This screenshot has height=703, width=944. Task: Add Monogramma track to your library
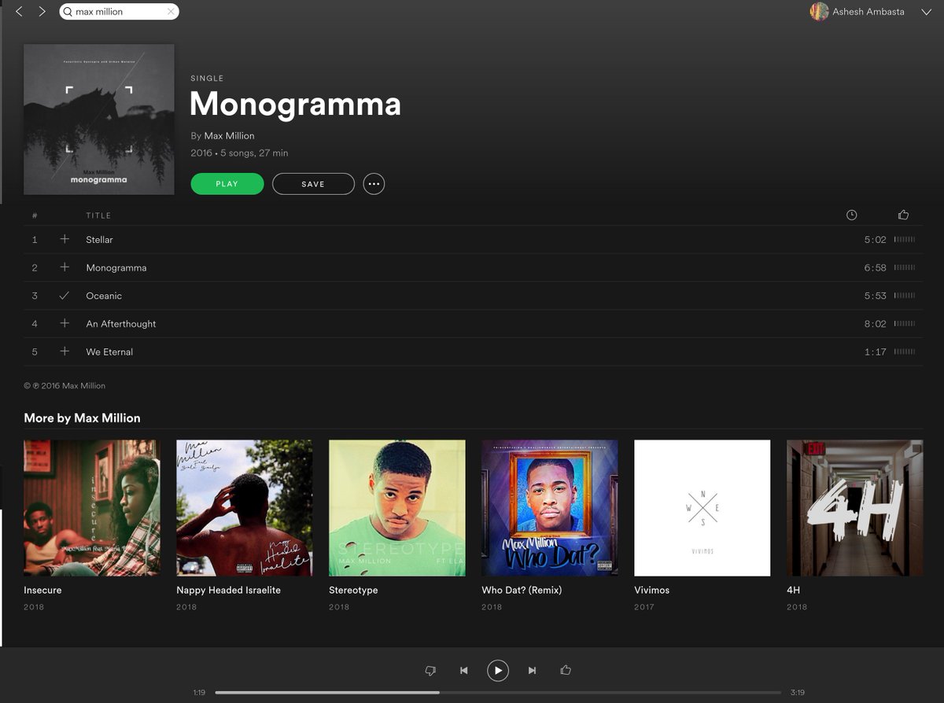[x=65, y=267]
